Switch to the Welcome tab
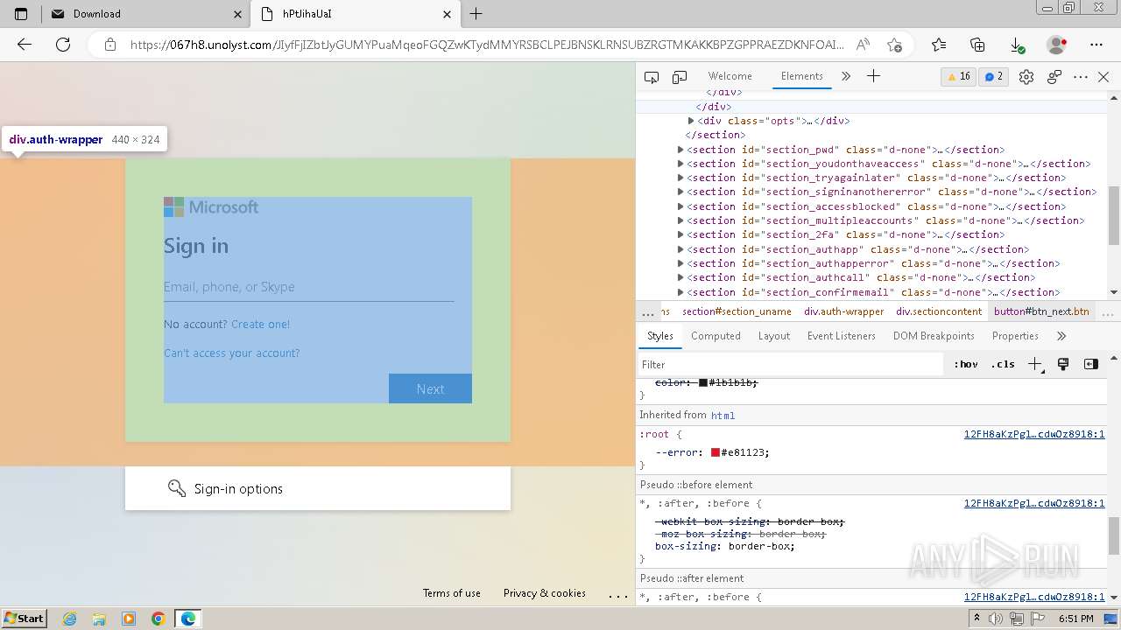Screen dimensions: 1121x630 pyautogui.click(x=730, y=76)
